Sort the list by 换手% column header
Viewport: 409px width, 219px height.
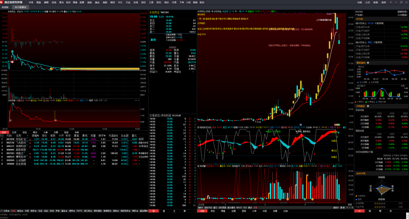102,136
